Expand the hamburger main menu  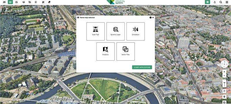227,2
